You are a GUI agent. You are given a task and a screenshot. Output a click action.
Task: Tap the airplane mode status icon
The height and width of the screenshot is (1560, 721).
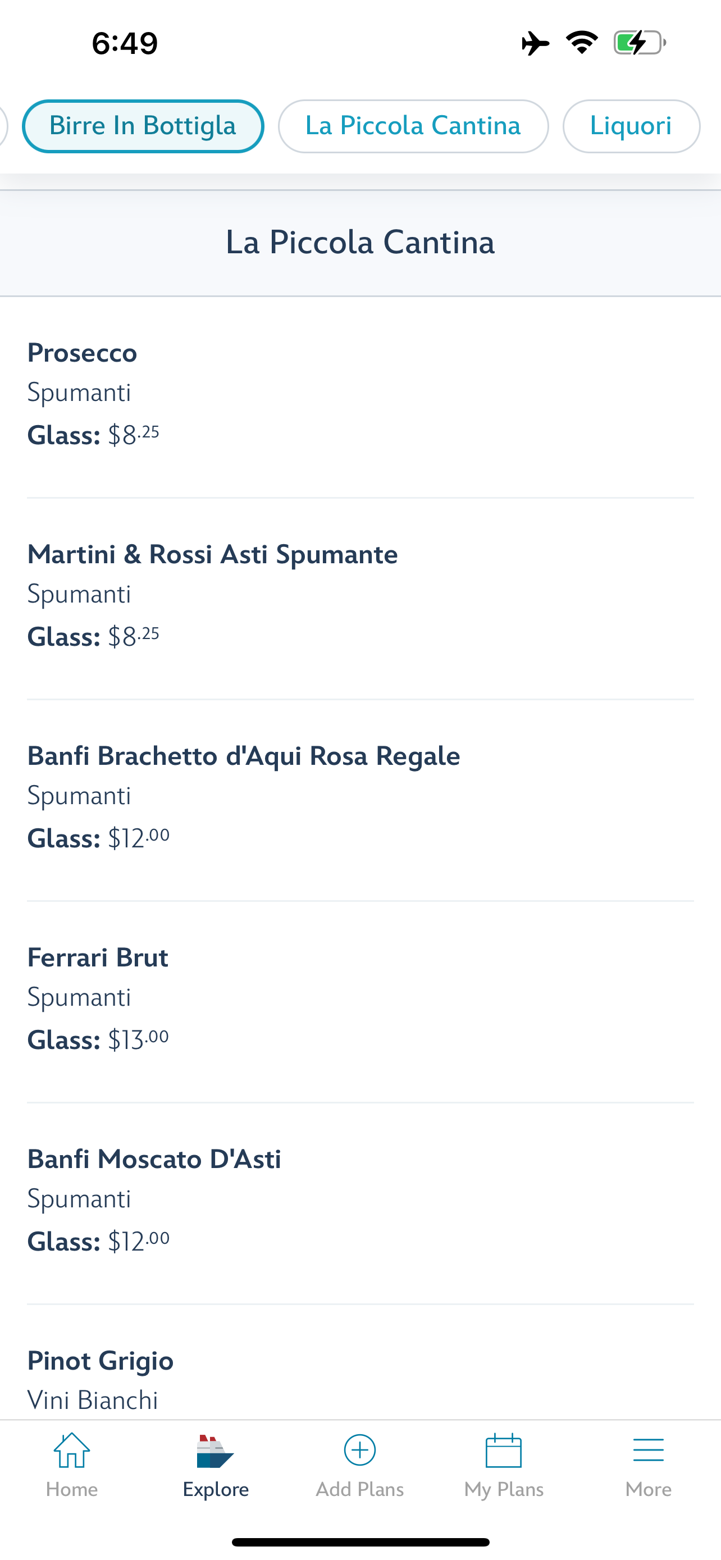pos(535,43)
